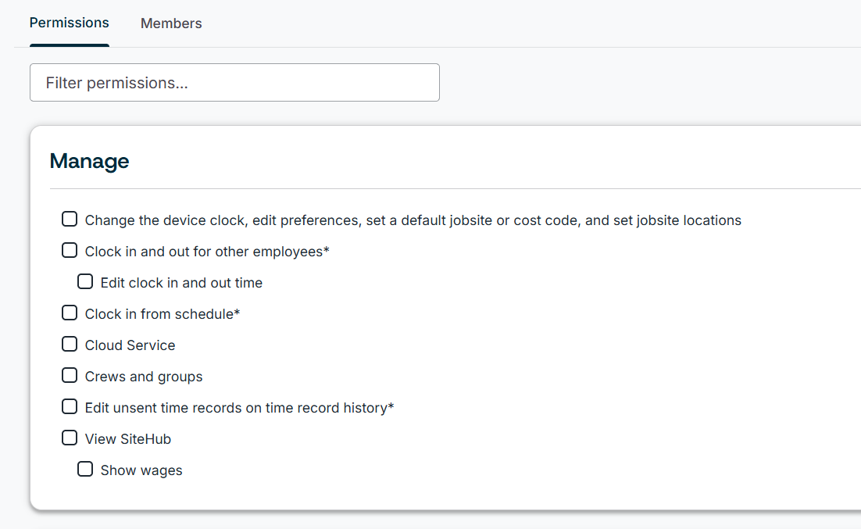Click the Clock in and out for other employees label
Viewport: 861px width, 529px height.
207,251
